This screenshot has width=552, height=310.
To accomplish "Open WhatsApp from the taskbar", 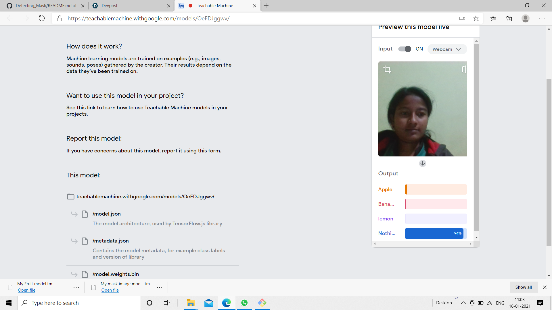I will pos(244,303).
